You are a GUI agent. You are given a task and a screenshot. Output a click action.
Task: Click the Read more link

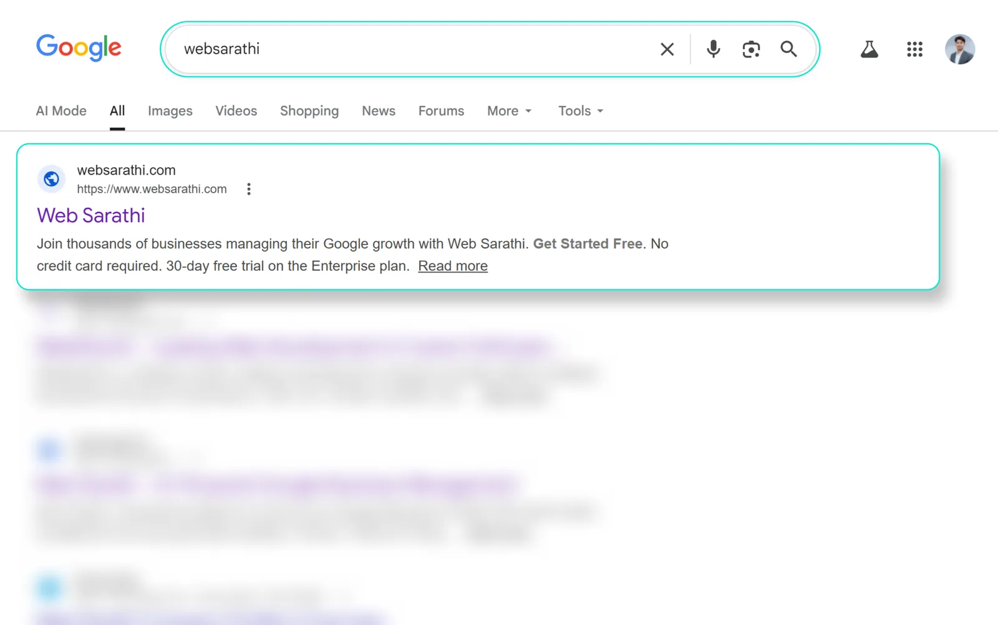click(x=453, y=266)
